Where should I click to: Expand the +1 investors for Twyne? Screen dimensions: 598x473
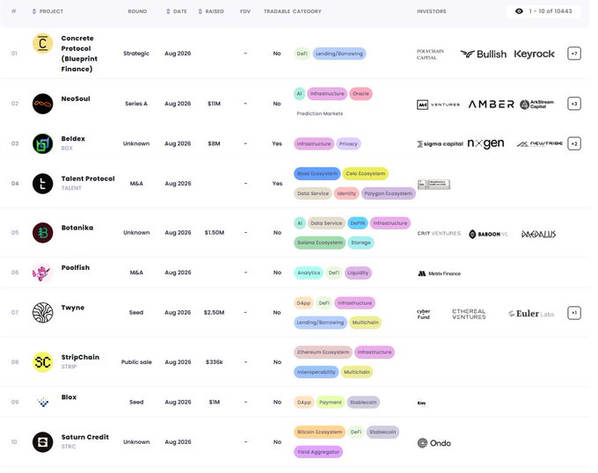point(574,313)
